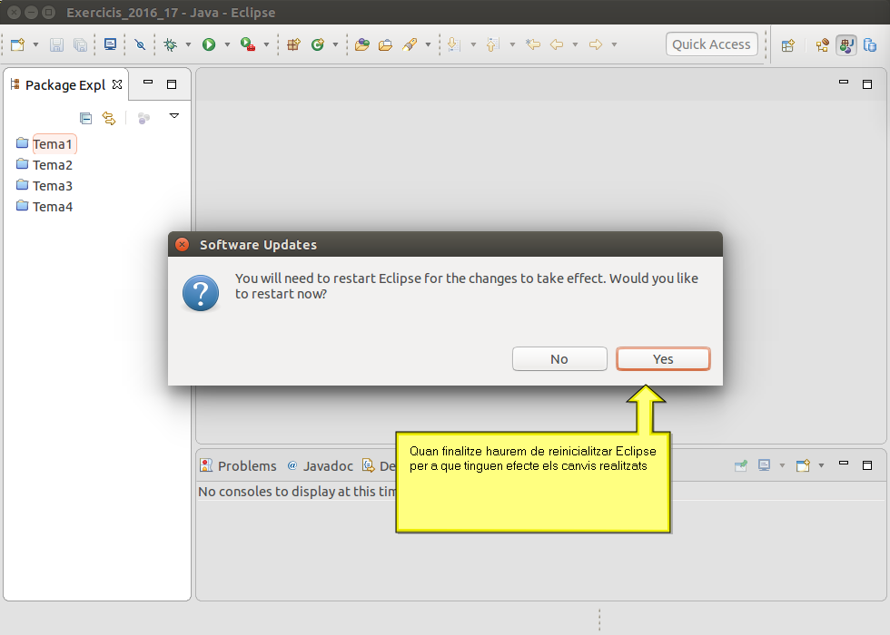
Task: Open the Display Selected Console dropdown arrow
Action: click(x=782, y=466)
